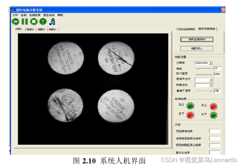Close the window with the red X
242x166 pixels.
point(223,10)
